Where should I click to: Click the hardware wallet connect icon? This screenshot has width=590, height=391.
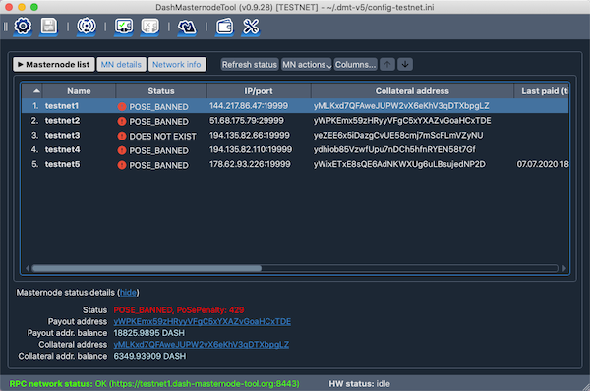click(124, 27)
